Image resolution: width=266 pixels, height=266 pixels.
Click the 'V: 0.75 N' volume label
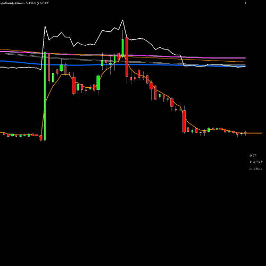point(256,162)
